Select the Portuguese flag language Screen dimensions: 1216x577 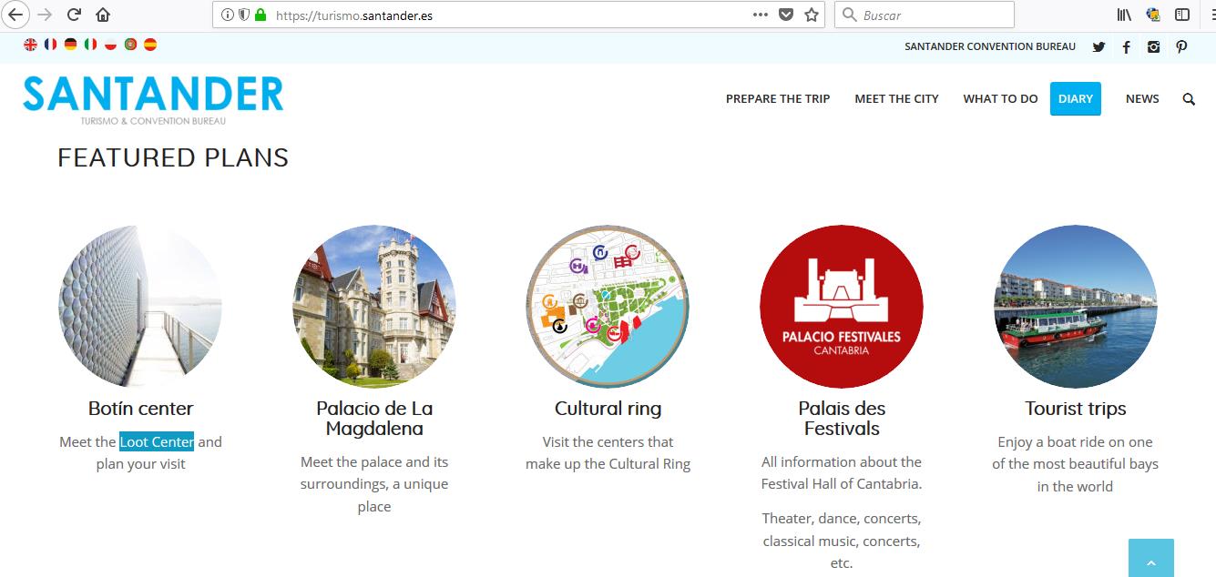[130, 44]
